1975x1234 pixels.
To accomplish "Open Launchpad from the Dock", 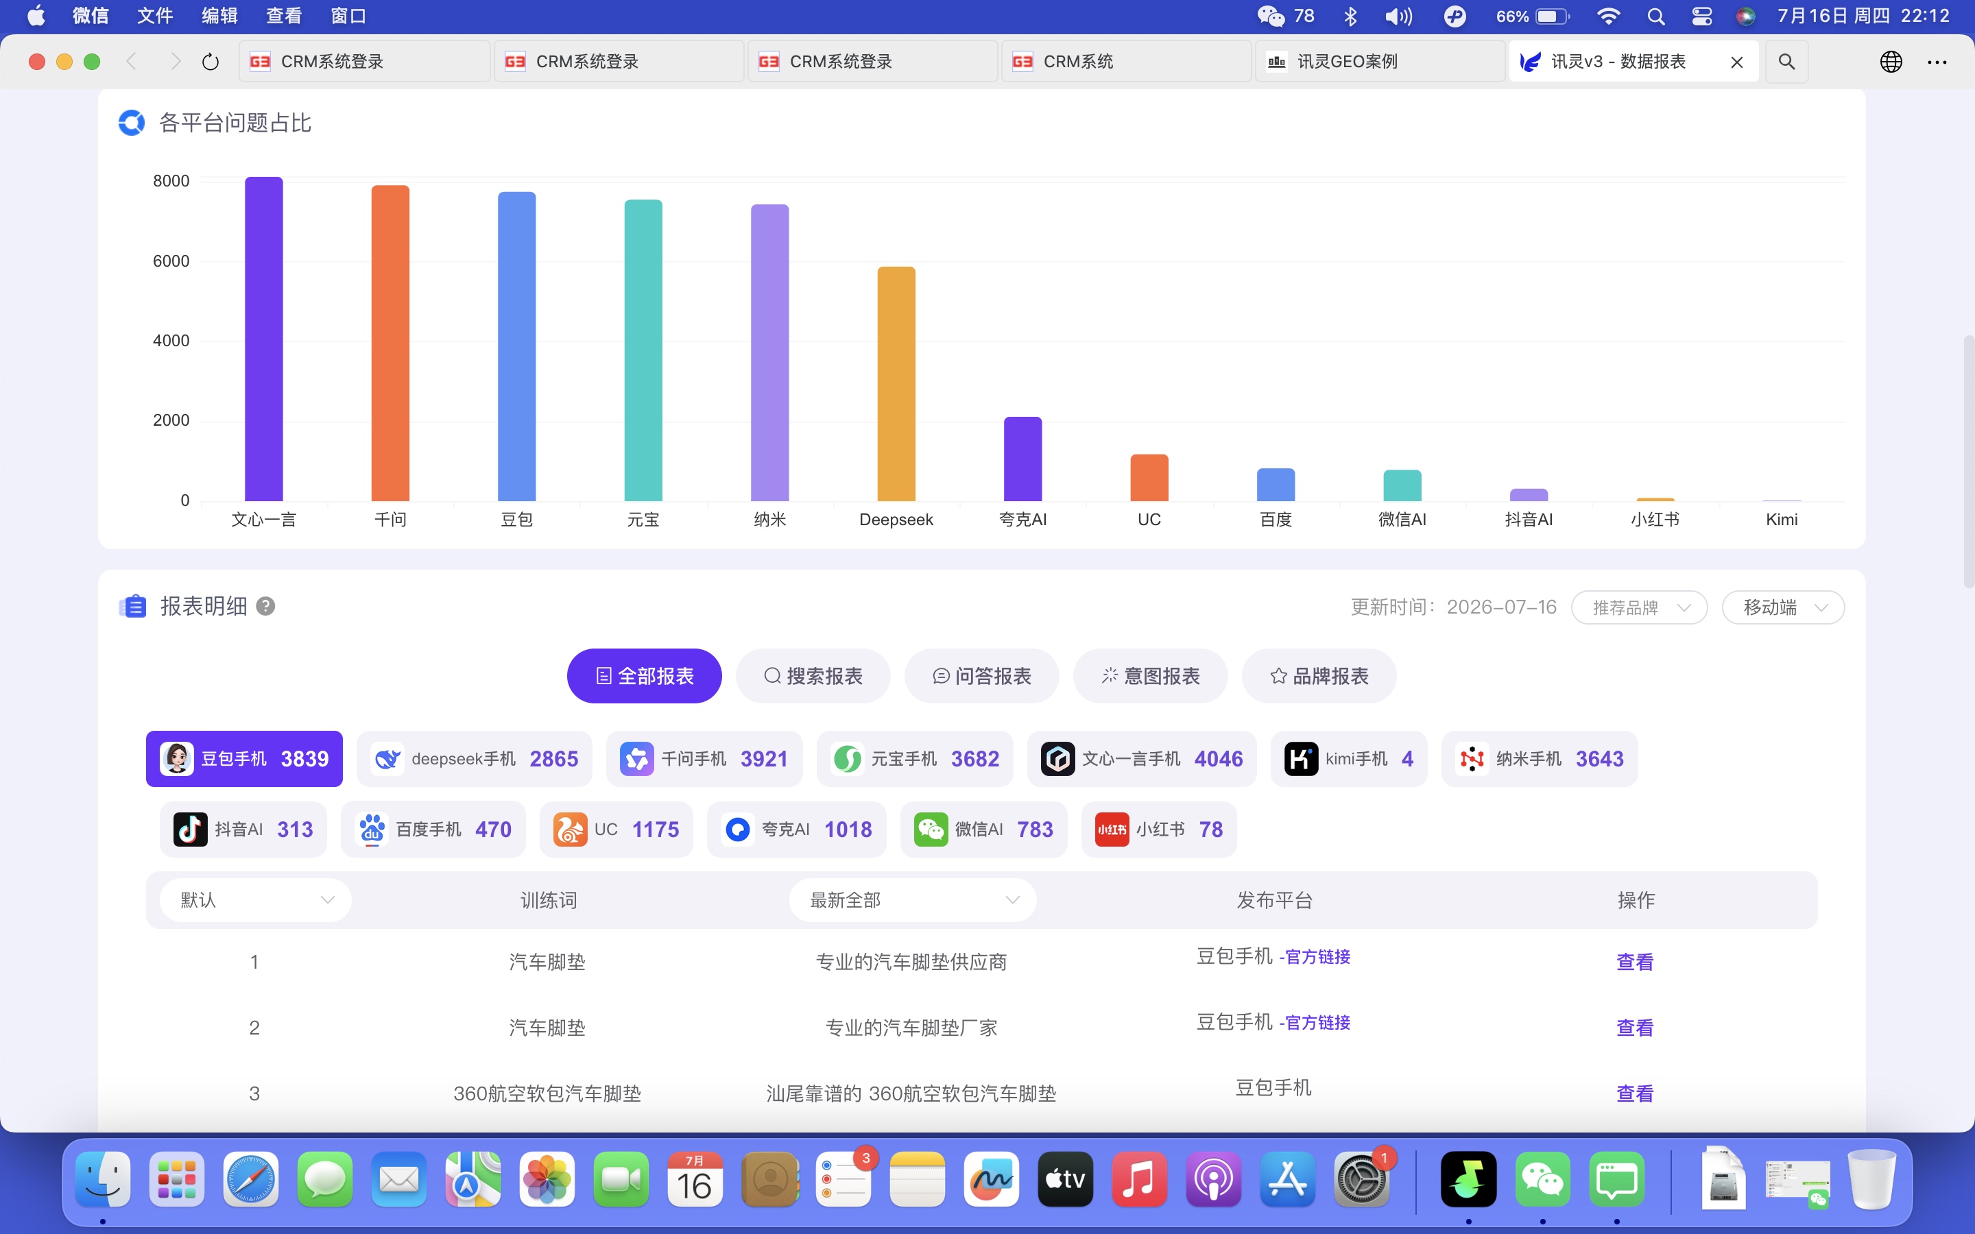I will [x=177, y=1178].
